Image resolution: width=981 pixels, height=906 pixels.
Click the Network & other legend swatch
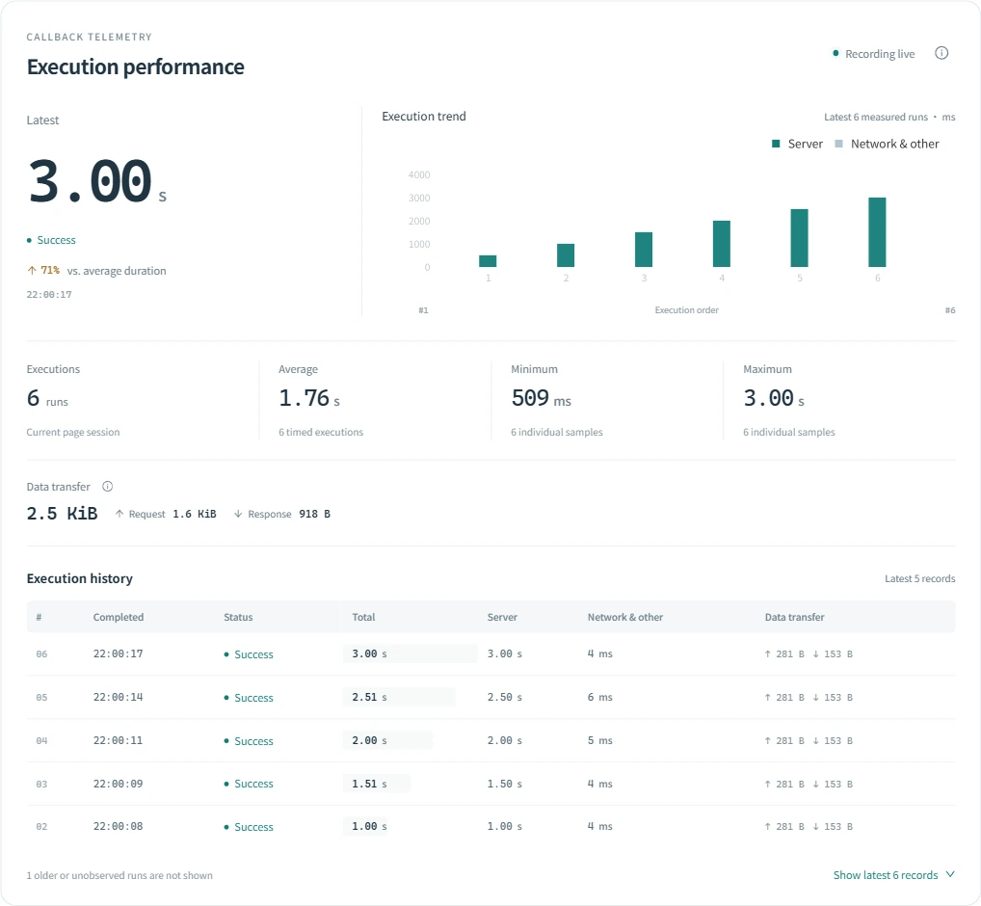839,144
